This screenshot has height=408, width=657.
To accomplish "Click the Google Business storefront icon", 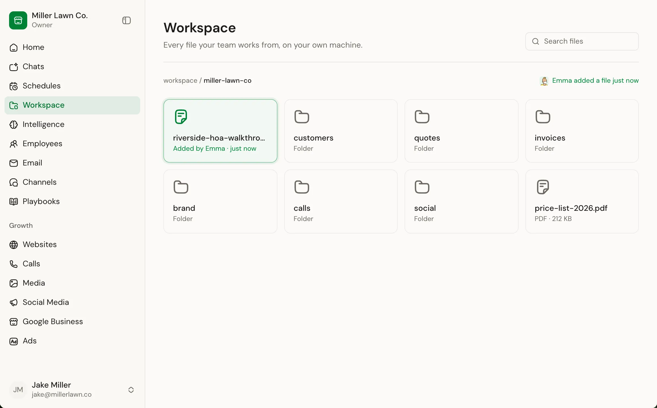I will (14, 322).
